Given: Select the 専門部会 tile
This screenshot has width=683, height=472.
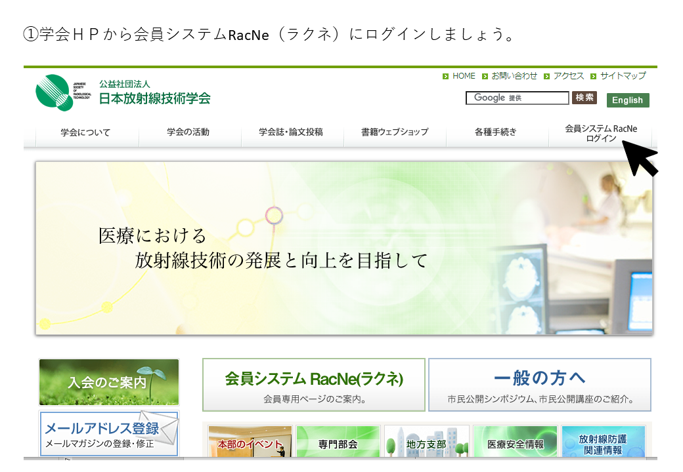Looking at the screenshot, I should [338, 442].
